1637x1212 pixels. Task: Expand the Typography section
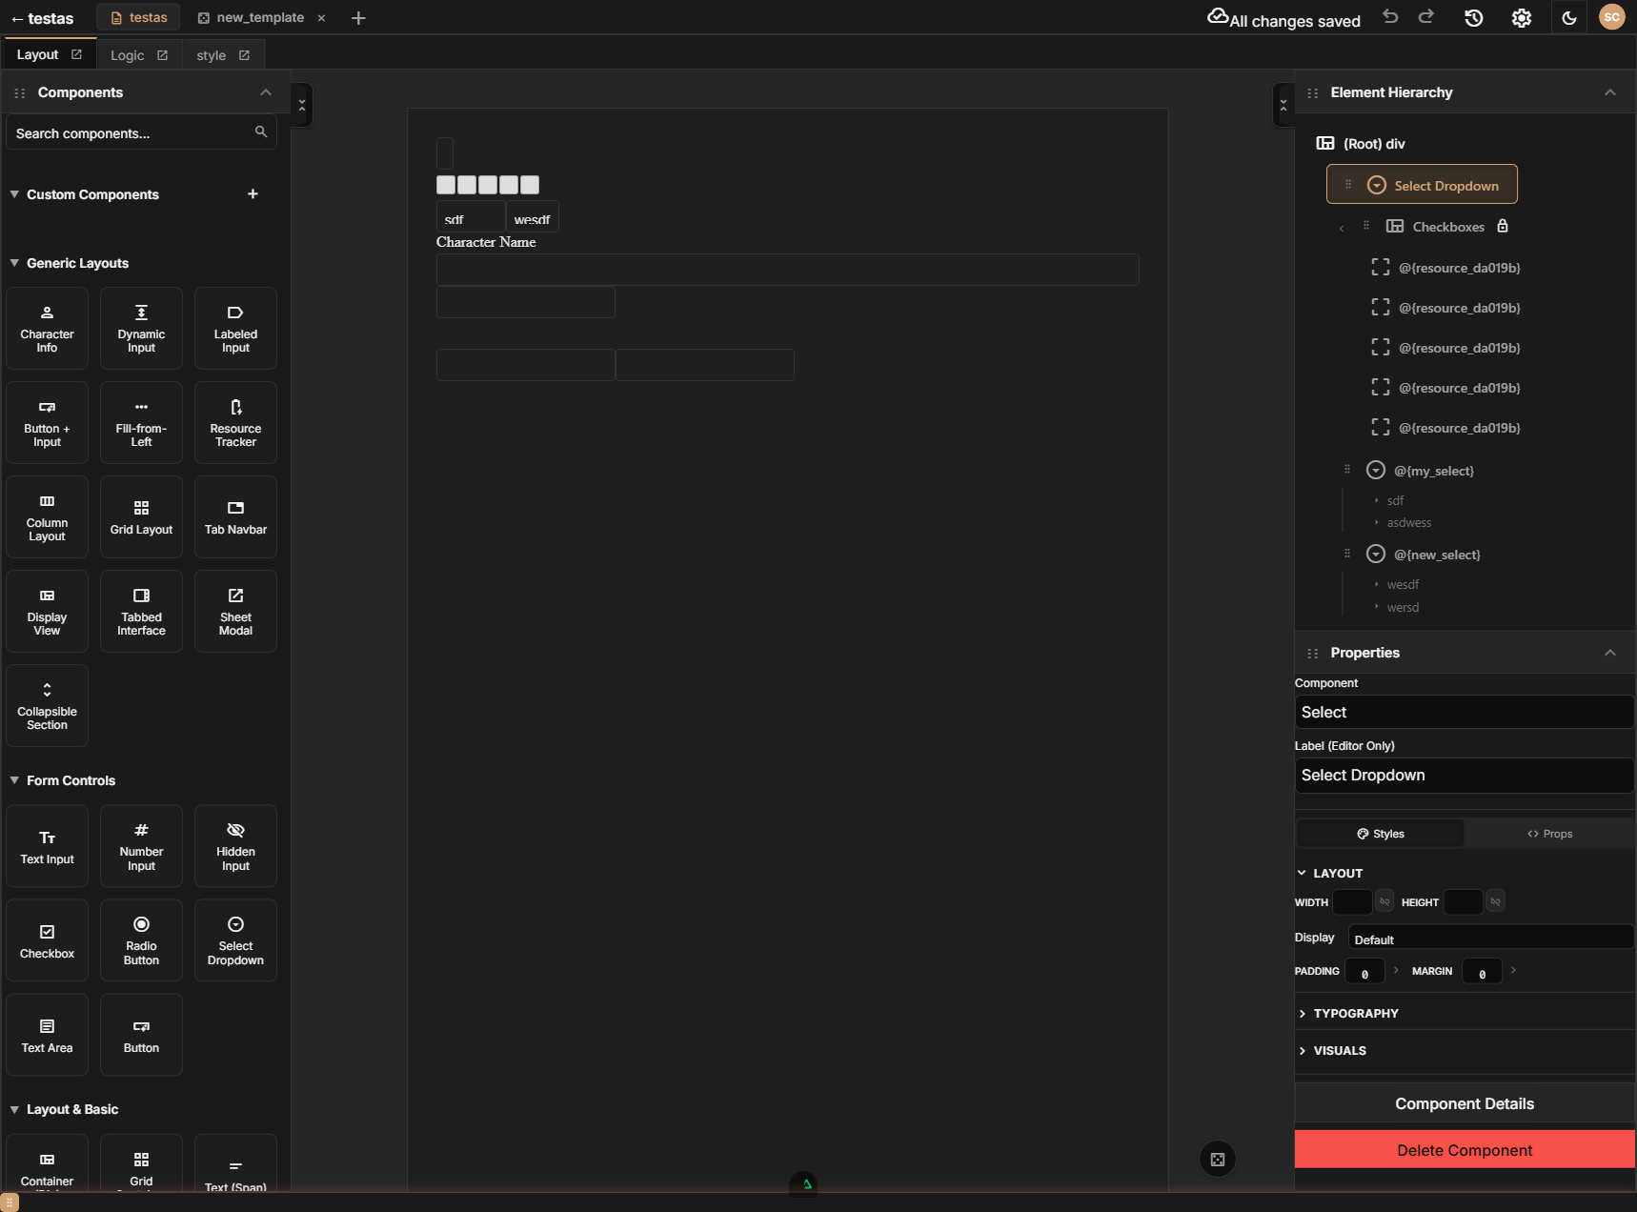[1356, 1013]
